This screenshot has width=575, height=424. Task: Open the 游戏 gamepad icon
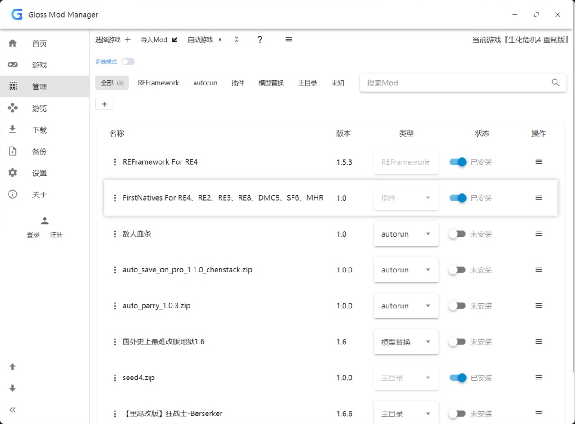click(13, 65)
